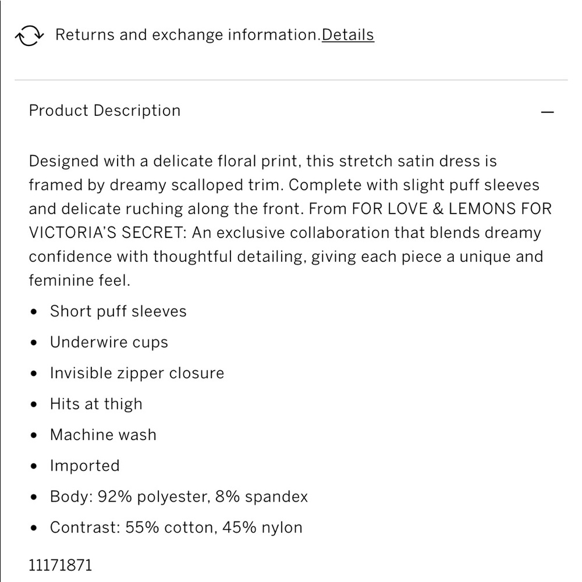Click the product number 11171871
582x582 pixels.
(x=61, y=565)
